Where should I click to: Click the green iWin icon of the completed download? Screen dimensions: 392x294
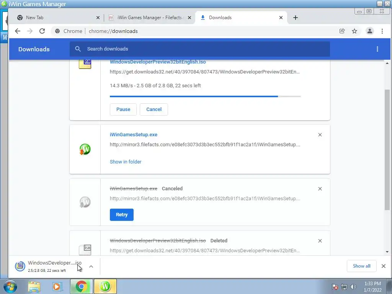[x=85, y=149]
